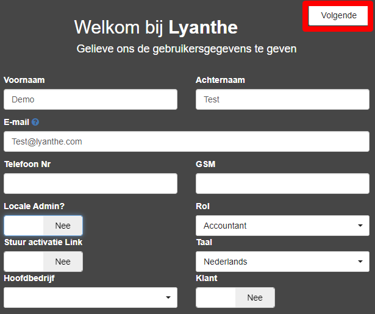
Task: Click the E-mail help question mark icon
Action: (35, 122)
